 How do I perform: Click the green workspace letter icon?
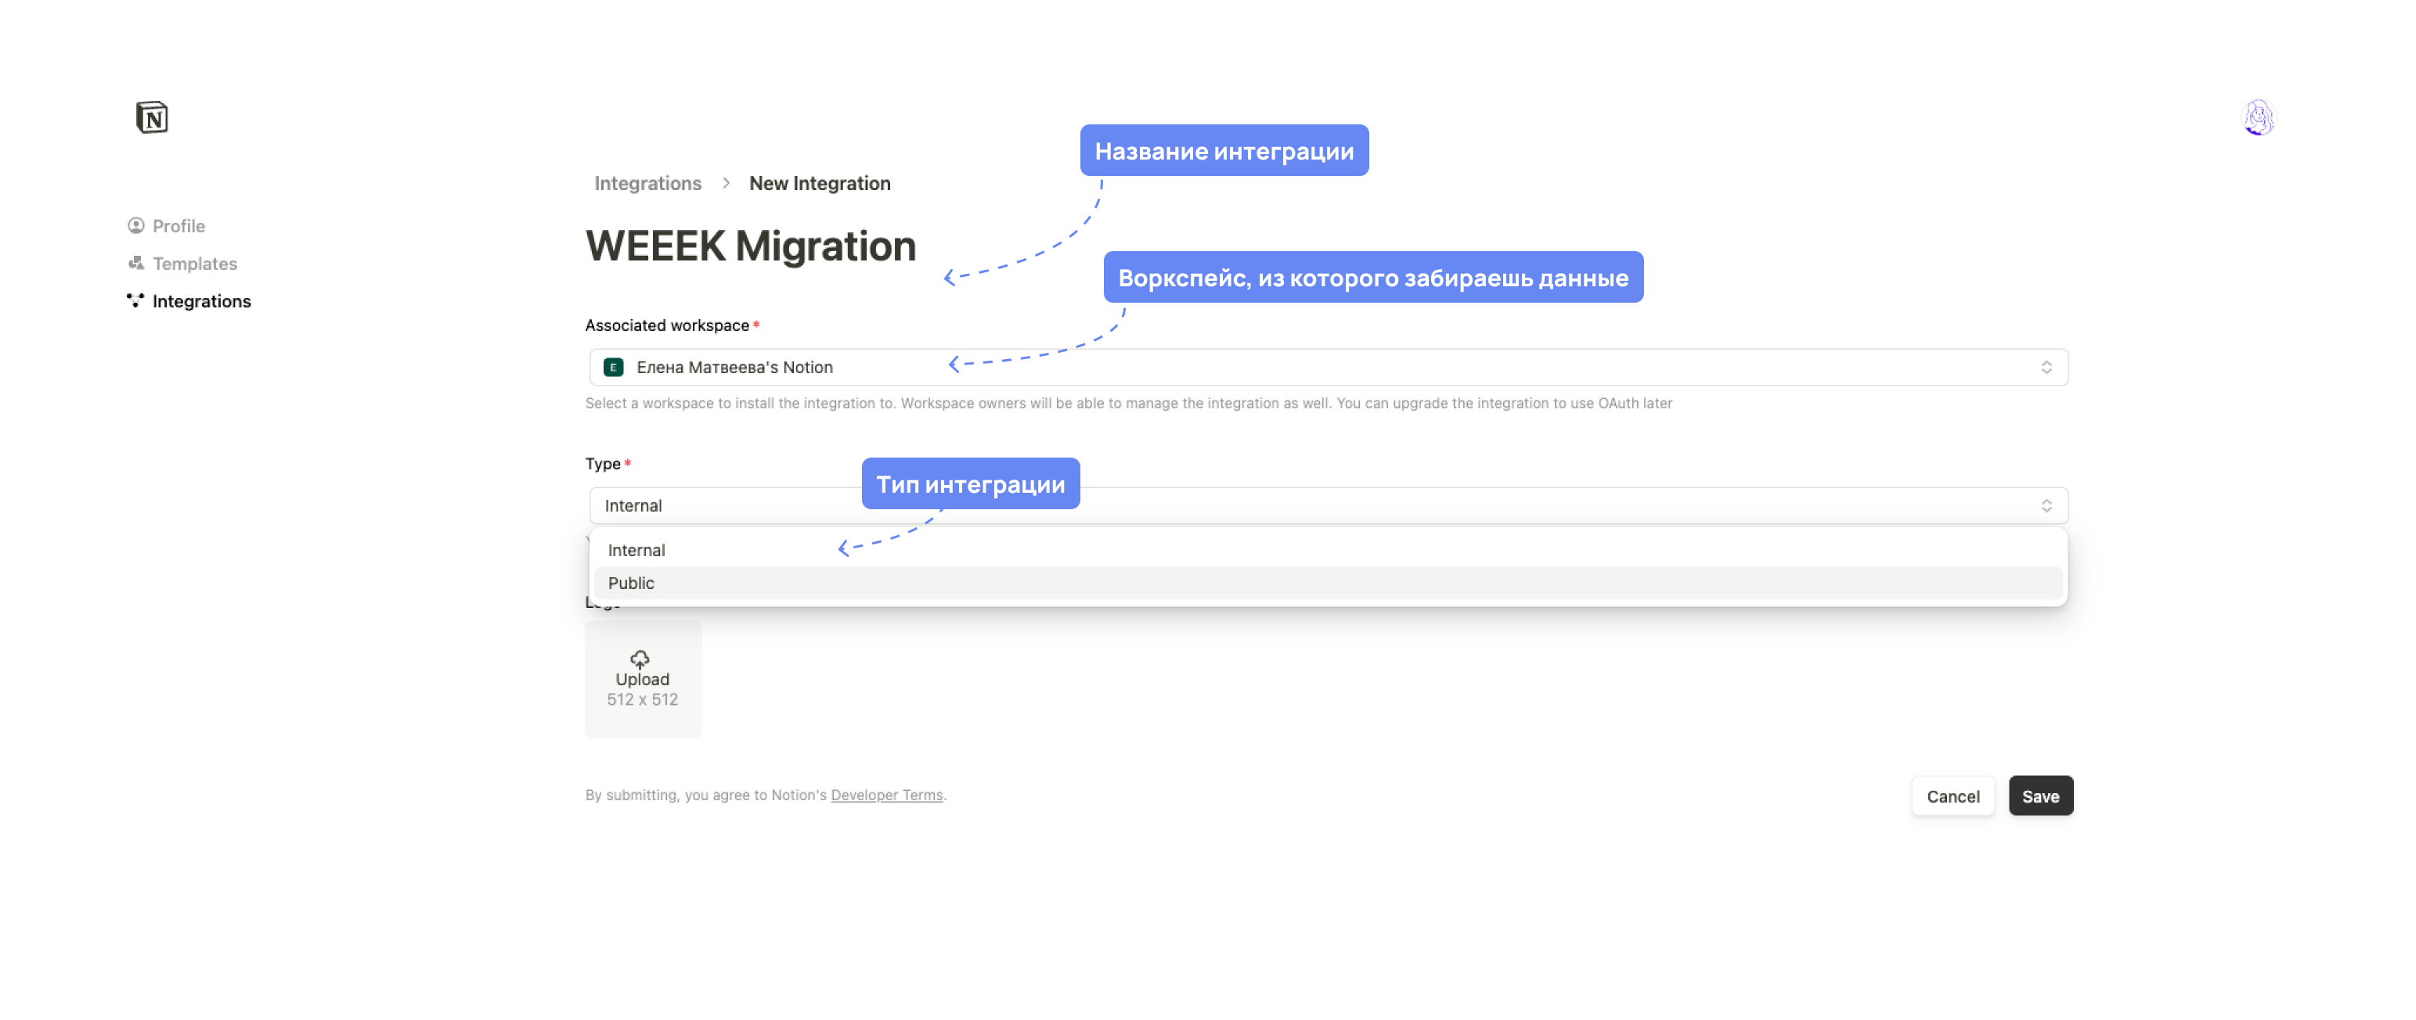coord(613,368)
